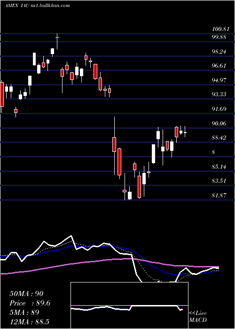This screenshot has width=235, height=329.
Task: Click the 50MA : 90 readout
Action: tap(27, 294)
